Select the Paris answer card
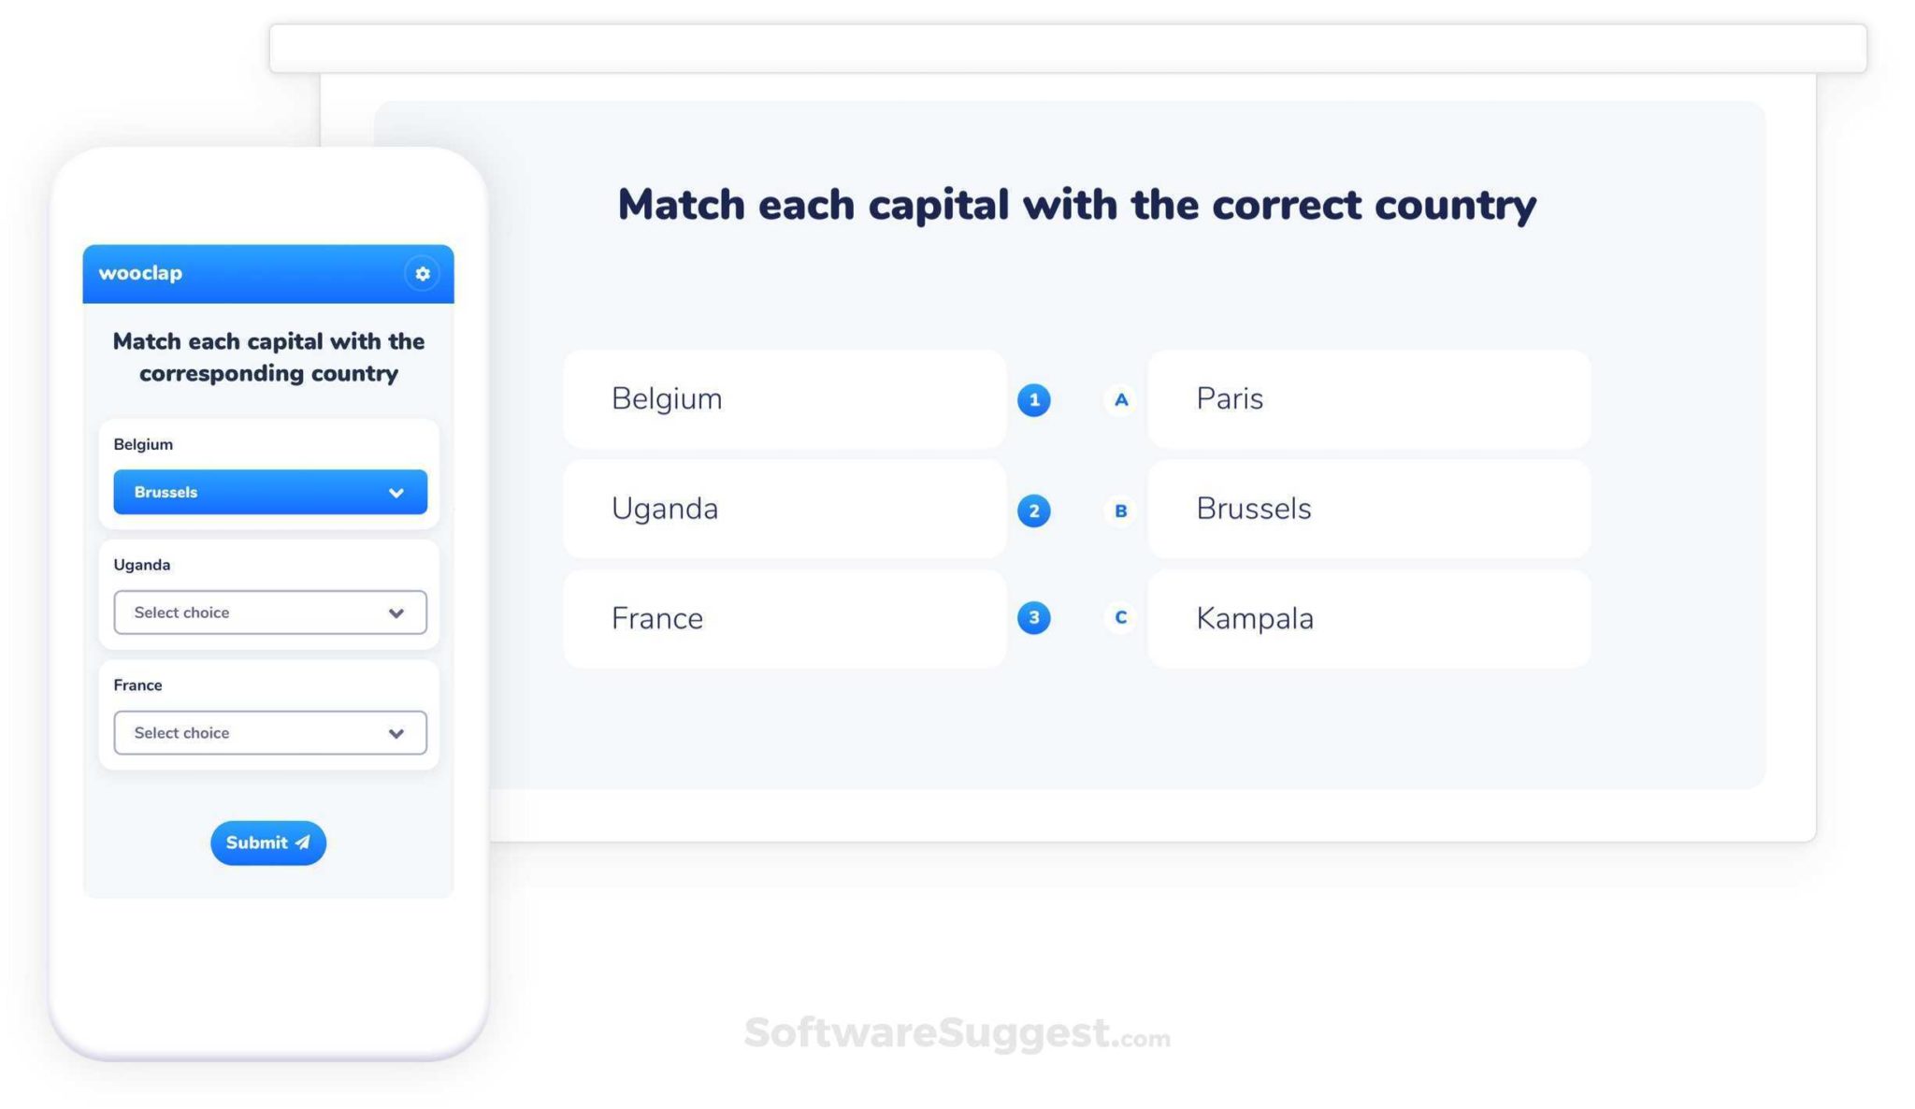This screenshot has height=1109, width=1915. pos(1368,399)
